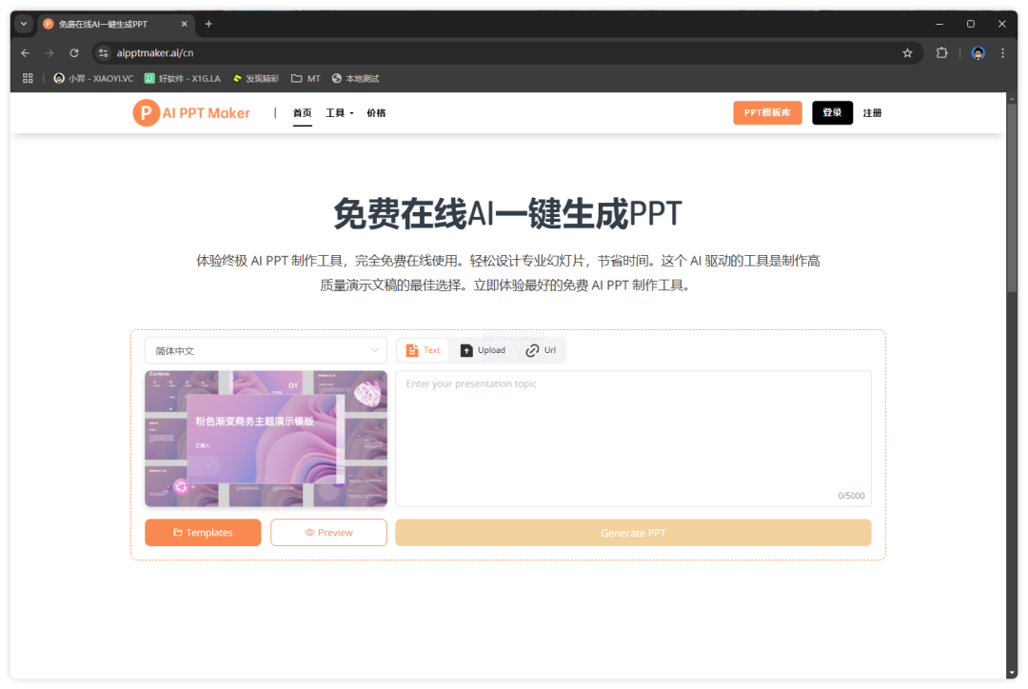The image size is (1028, 689).
Task: Open the 发现精彩 bookmark
Action: [256, 78]
